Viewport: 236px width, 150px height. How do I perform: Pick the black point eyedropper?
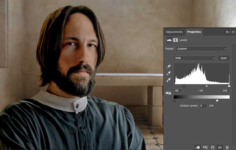tap(169, 67)
